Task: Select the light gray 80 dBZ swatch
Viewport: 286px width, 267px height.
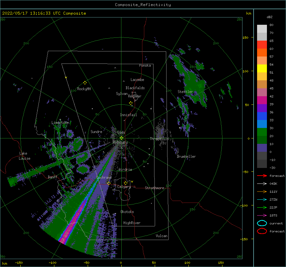Action: (x=262, y=29)
